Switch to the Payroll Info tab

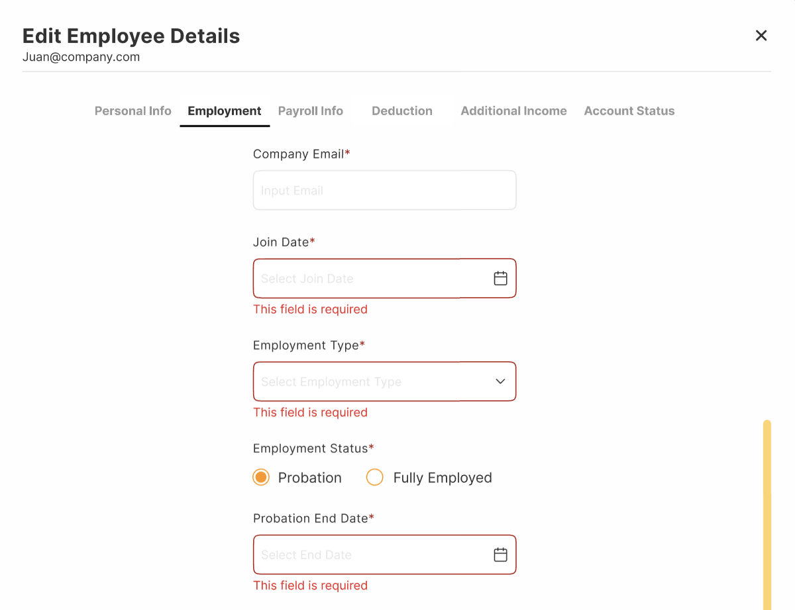[x=310, y=110]
